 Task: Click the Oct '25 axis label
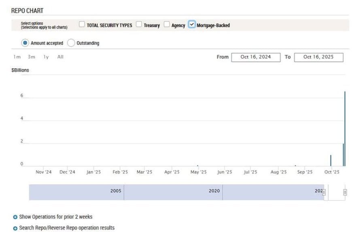tap(332, 172)
